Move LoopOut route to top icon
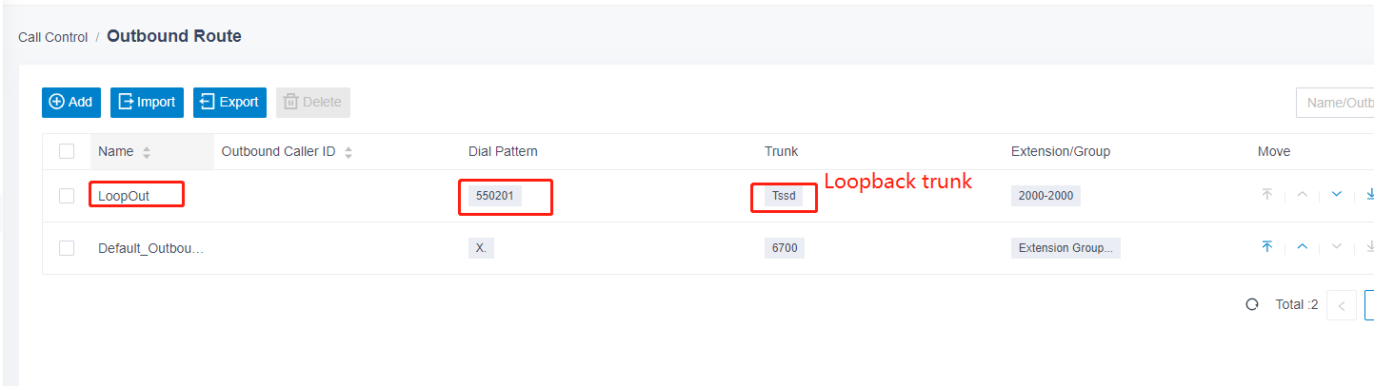This screenshot has height=386, width=1374. click(x=1267, y=194)
